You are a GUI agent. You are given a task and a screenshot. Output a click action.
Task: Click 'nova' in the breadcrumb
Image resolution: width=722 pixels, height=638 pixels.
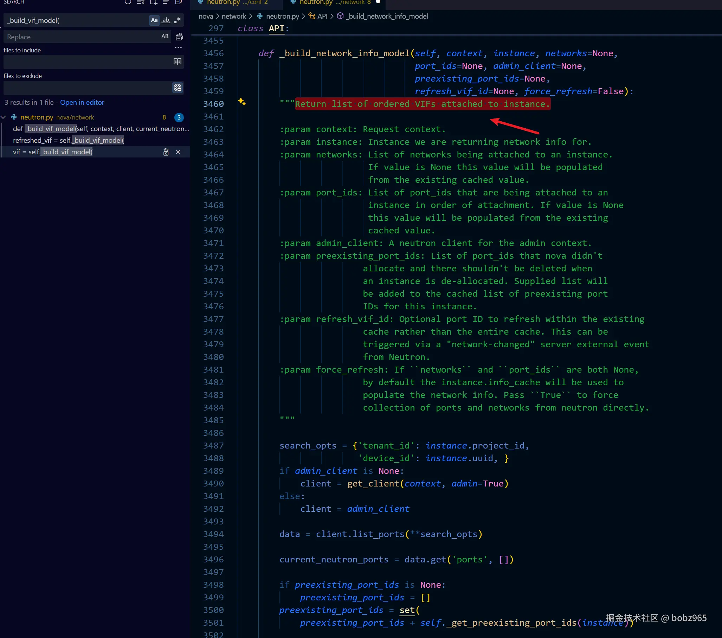[206, 16]
